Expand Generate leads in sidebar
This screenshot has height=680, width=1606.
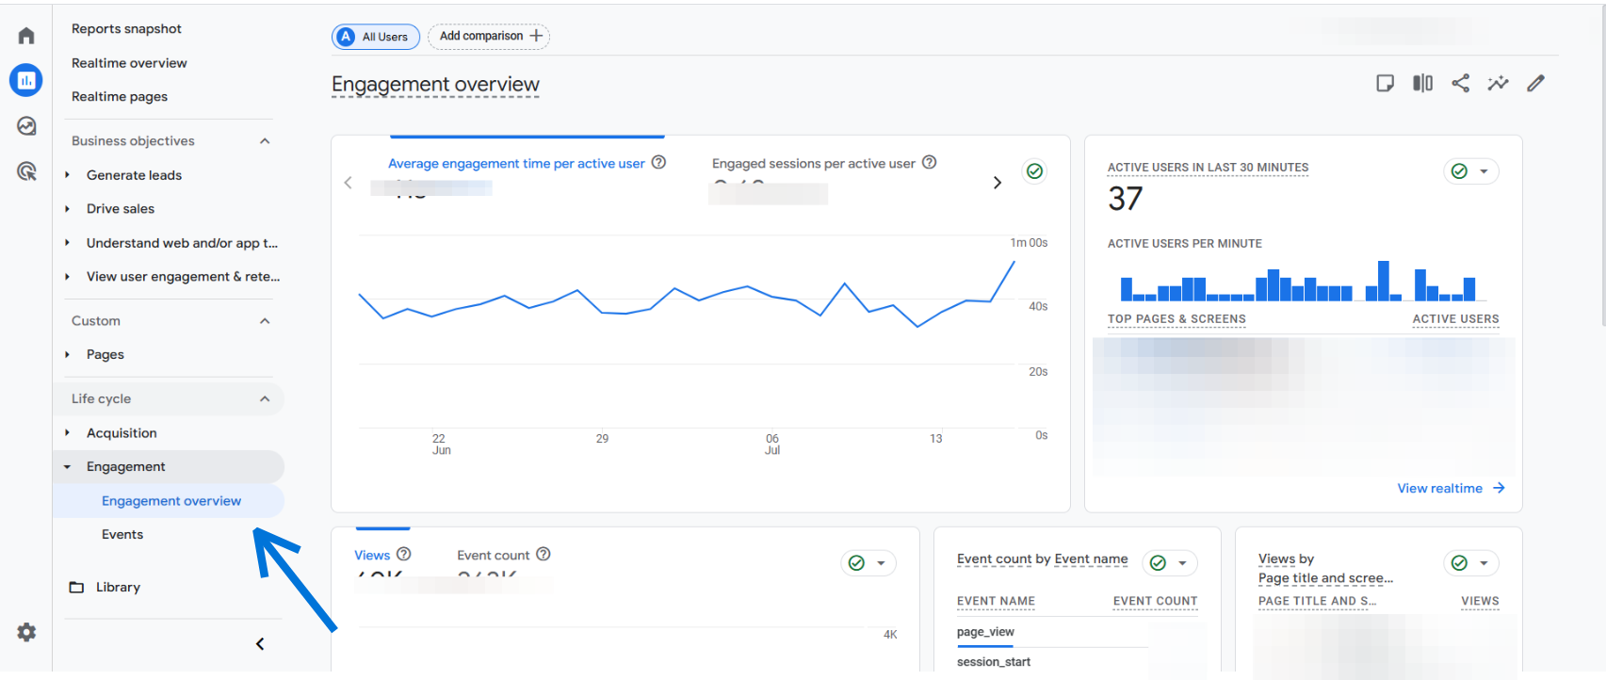[x=68, y=175]
